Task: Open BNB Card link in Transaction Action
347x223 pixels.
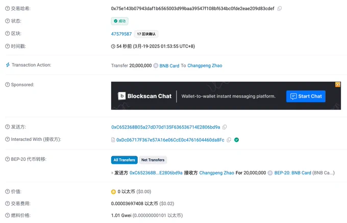Action: point(169,66)
